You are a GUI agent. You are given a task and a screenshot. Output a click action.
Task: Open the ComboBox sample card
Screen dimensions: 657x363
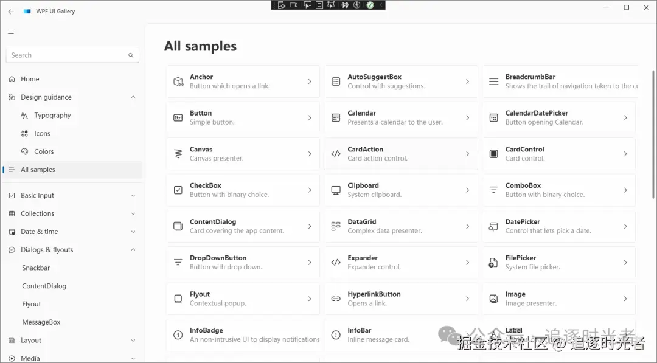click(558, 190)
